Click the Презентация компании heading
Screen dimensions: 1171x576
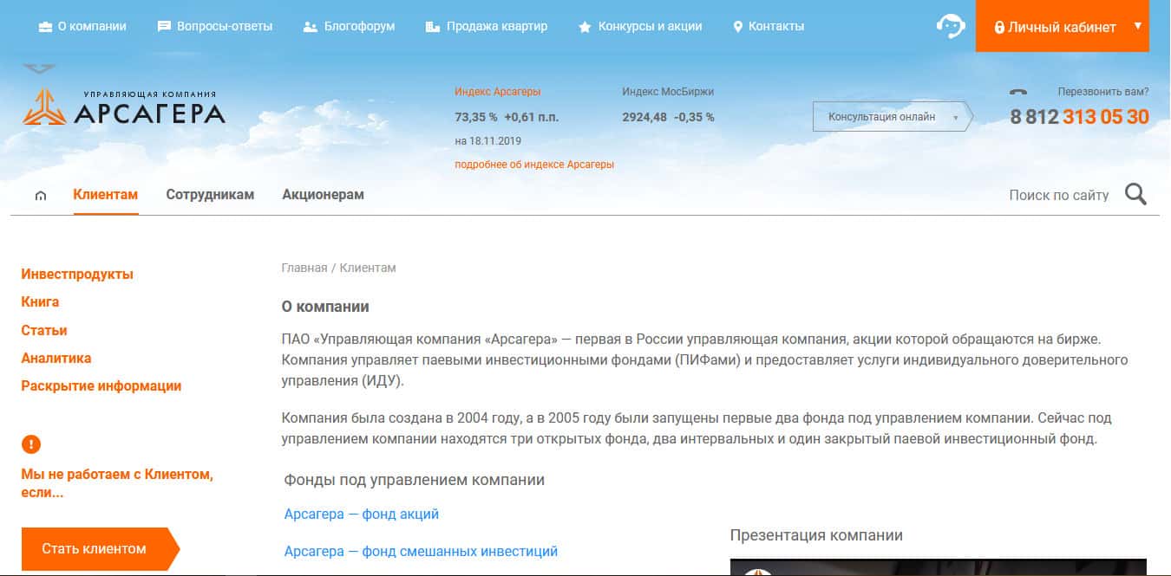pos(816,535)
